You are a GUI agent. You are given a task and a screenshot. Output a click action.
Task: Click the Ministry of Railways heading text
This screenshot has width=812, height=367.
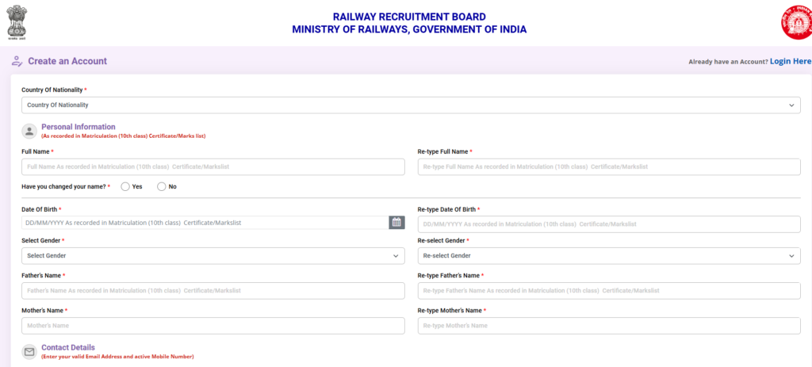[x=409, y=29]
